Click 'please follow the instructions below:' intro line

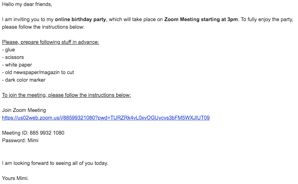(43, 27)
